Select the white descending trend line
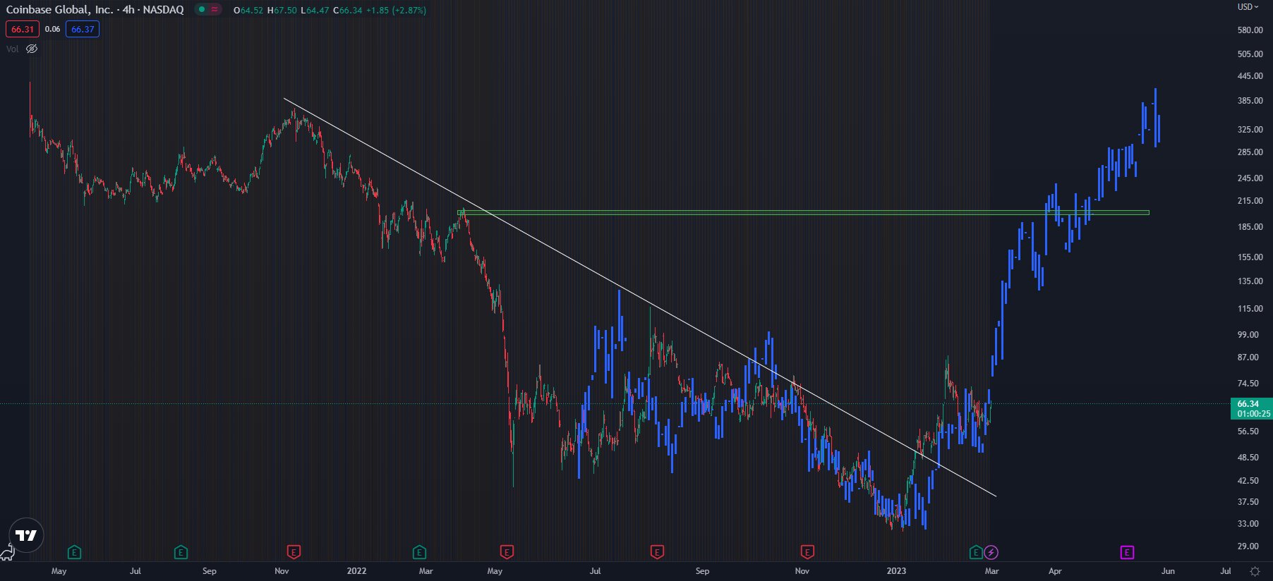The width and height of the screenshot is (1273, 581). point(639,297)
